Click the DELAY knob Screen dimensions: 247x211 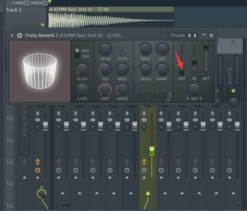105,49
